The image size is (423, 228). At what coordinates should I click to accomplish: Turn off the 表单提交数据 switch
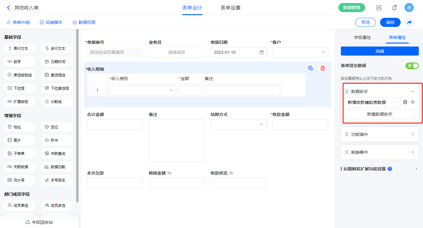click(412, 66)
